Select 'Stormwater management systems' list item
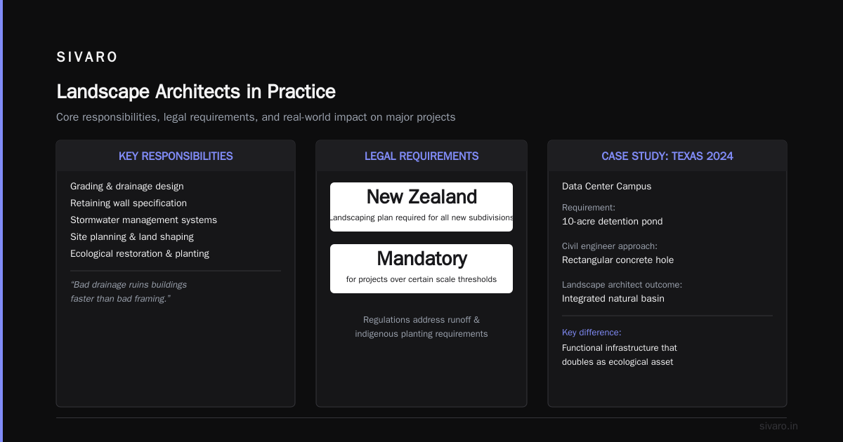This screenshot has width=843, height=442. pos(143,220)
